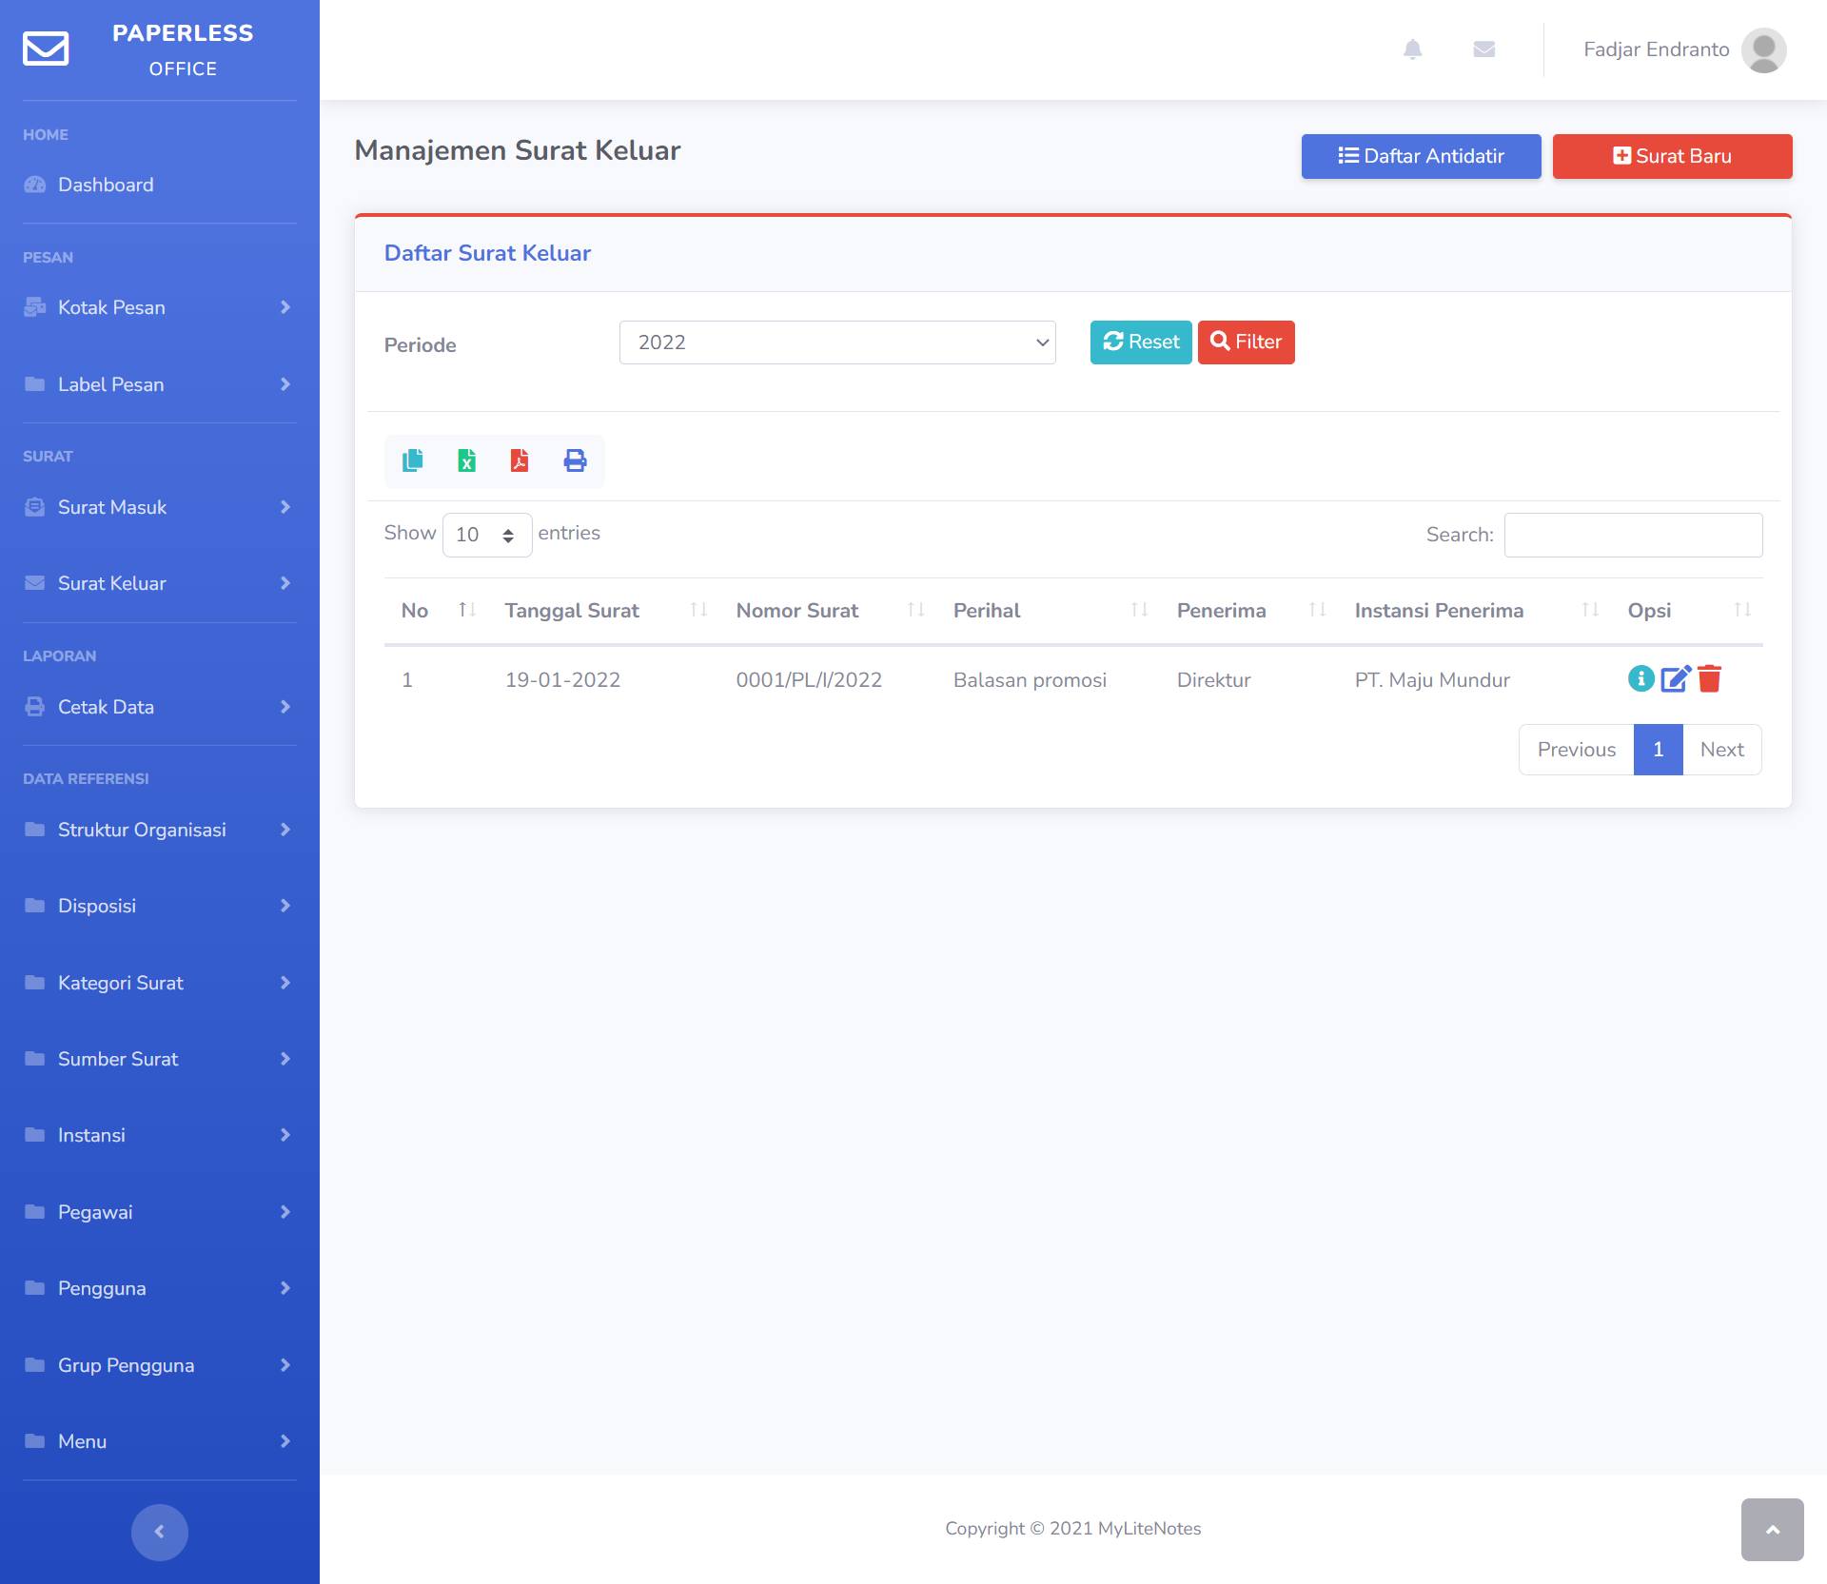Expand the Label Pesan menu
The height and width of the screenshot is (1584, 1827).
tap(160, 384)
